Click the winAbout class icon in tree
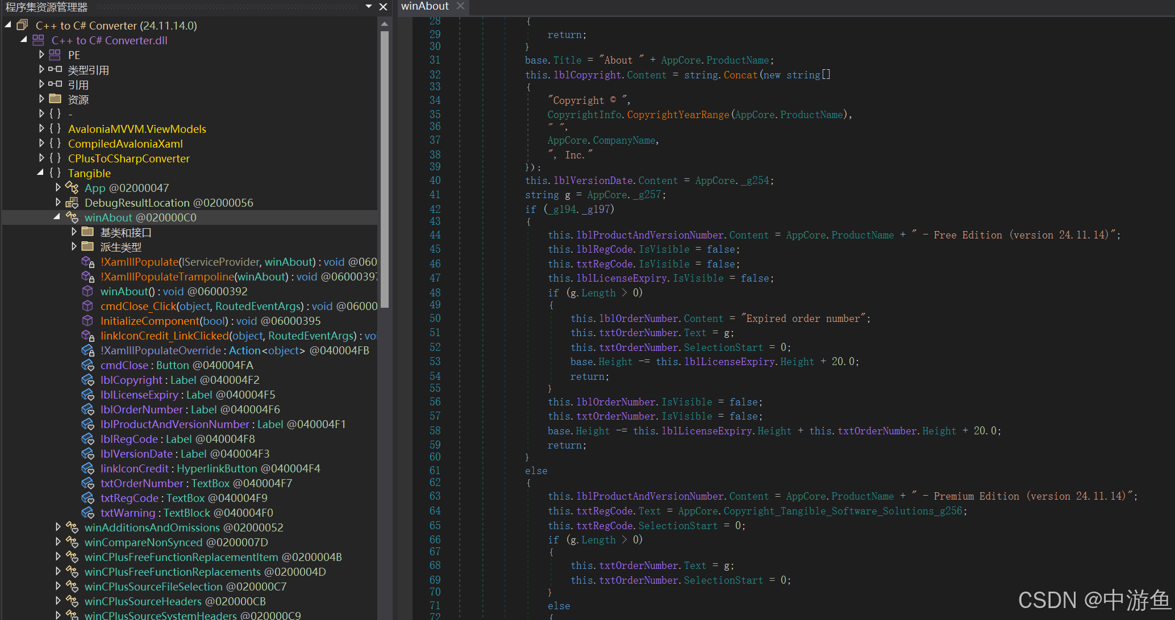Screen dimensions: 1175x620 pyautogui.click(x=72, y=217)
